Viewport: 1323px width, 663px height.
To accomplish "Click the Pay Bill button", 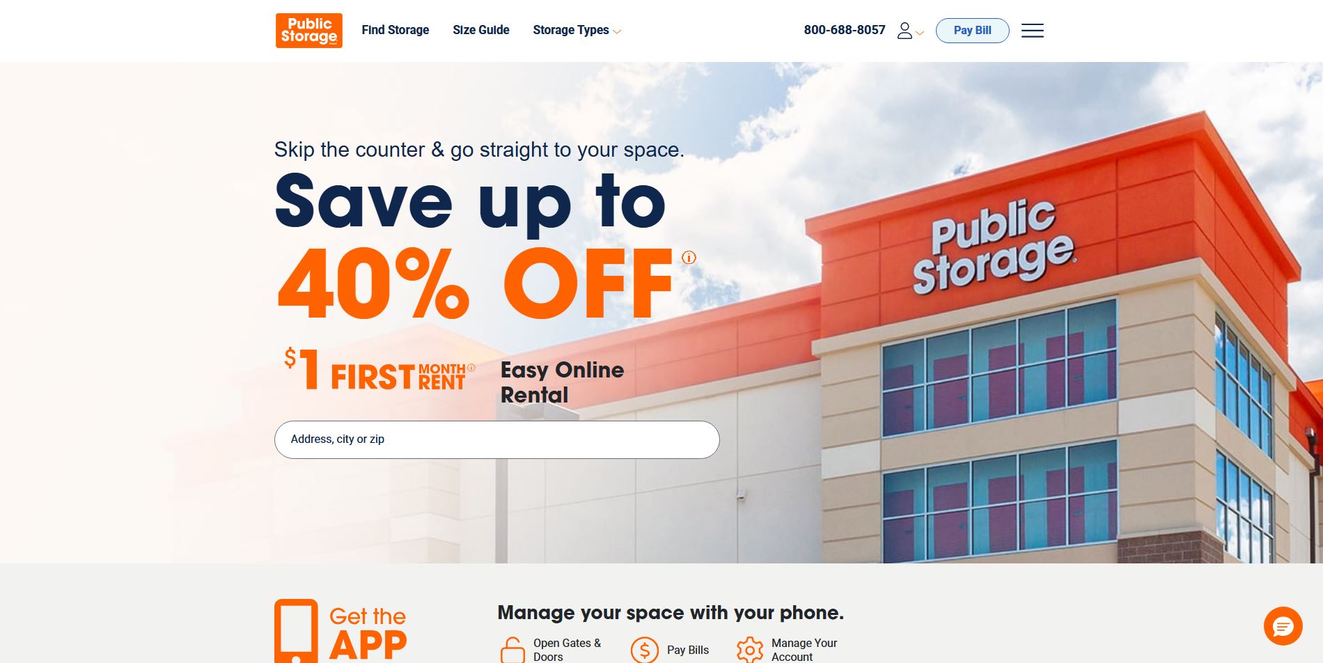I will pos(972,31).
